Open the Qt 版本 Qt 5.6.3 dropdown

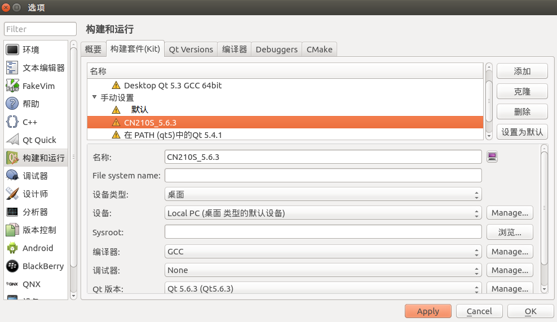(x=323, y=288)
